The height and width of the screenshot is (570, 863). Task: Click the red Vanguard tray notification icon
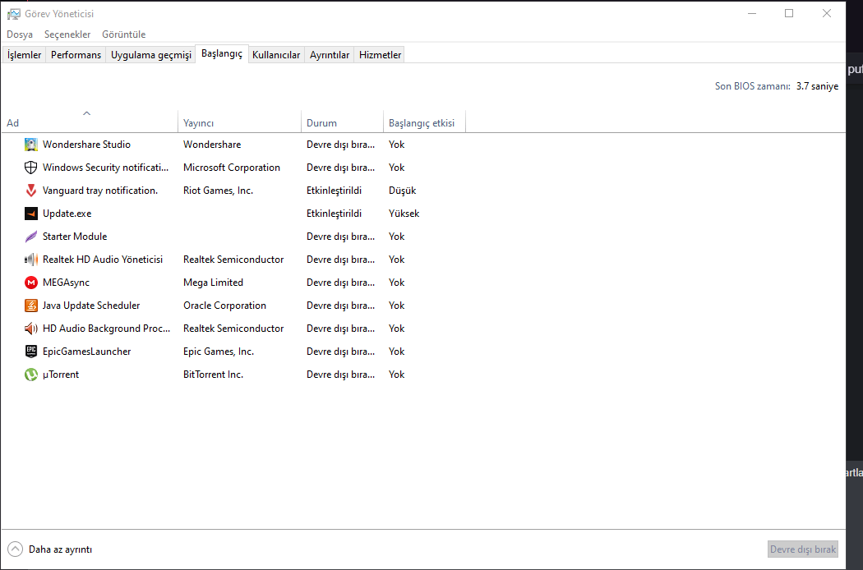[31, 191]
